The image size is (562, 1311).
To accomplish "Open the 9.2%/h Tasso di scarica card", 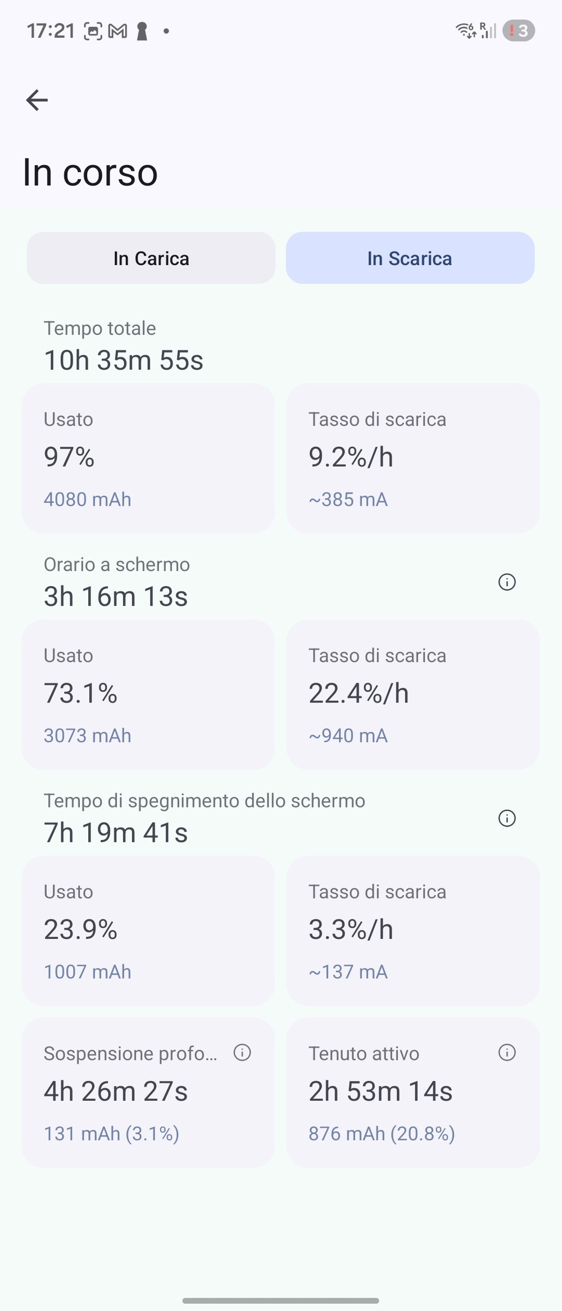I will [x=413, y=458].
